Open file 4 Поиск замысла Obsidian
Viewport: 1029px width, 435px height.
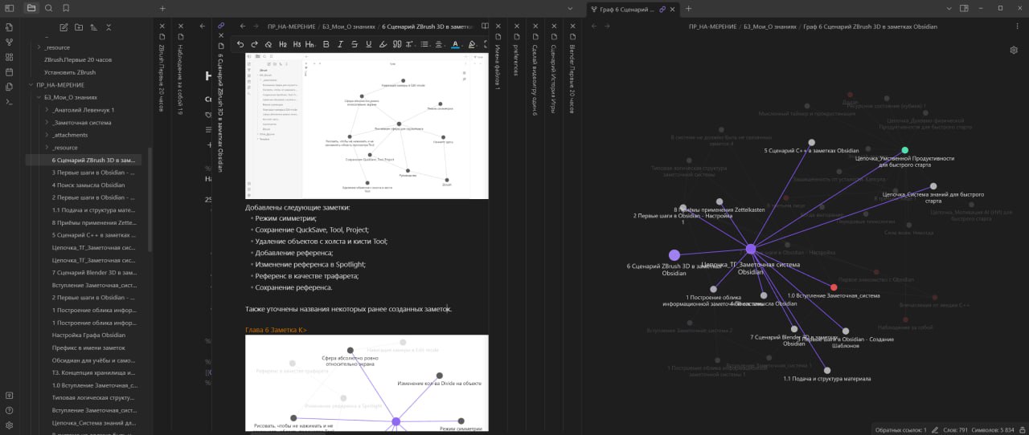coord(88,185)
